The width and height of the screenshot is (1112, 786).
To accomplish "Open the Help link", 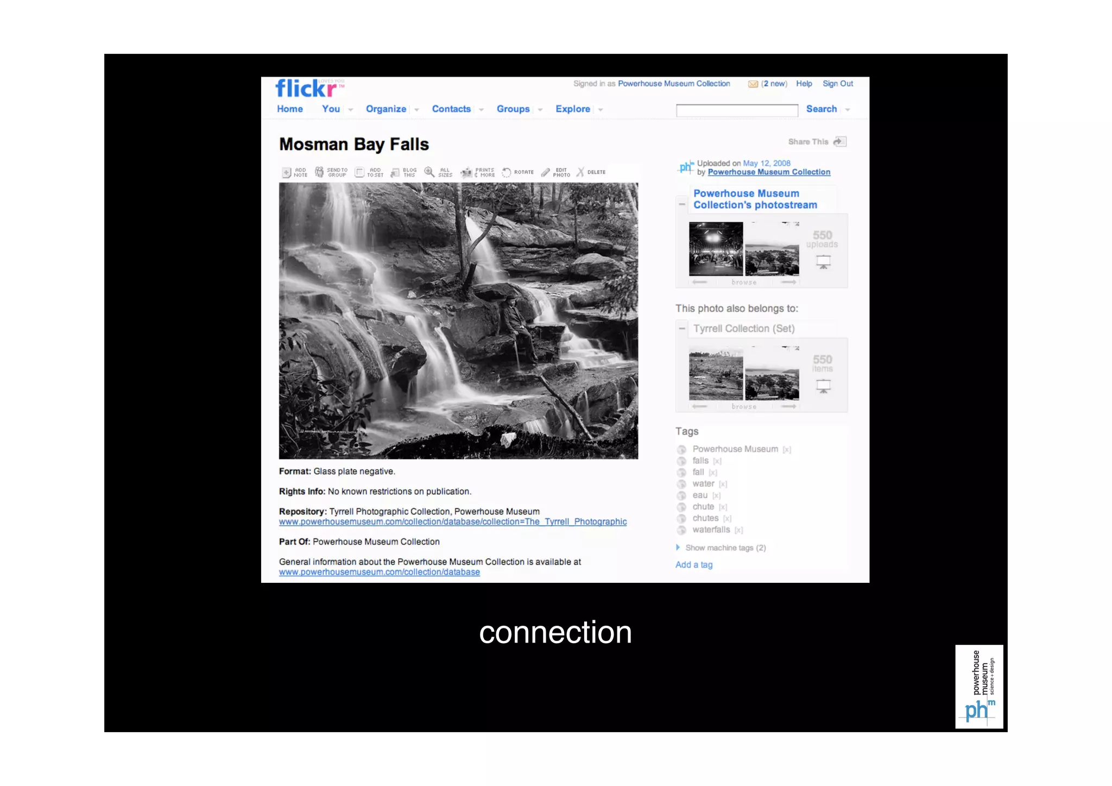I will 804,84.
